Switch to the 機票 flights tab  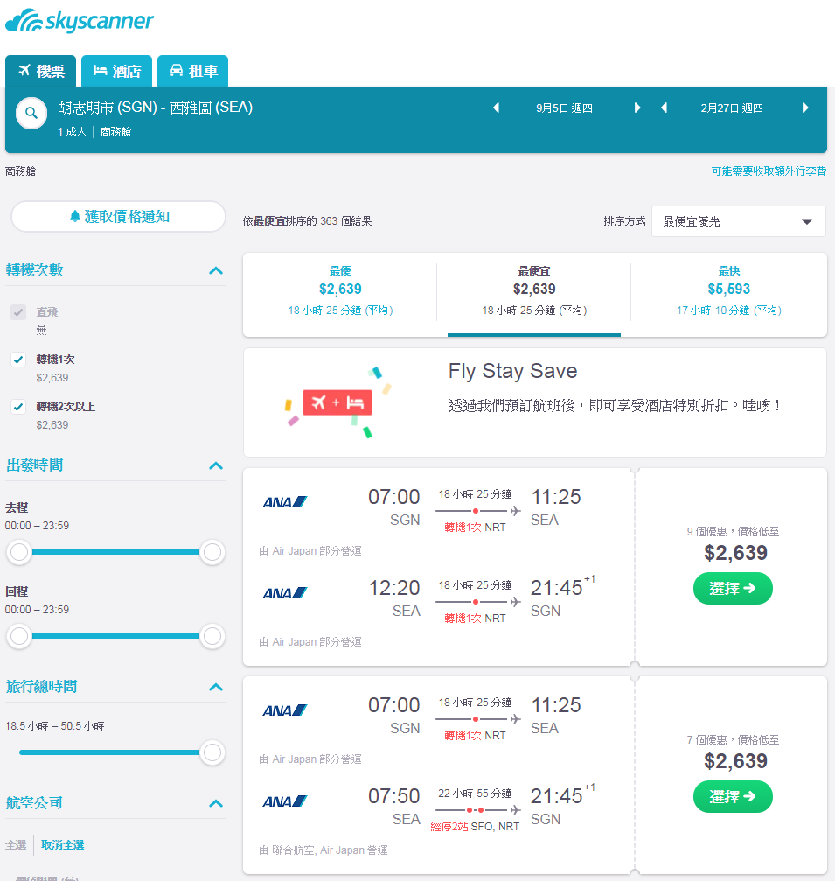[x=40, y=72]
